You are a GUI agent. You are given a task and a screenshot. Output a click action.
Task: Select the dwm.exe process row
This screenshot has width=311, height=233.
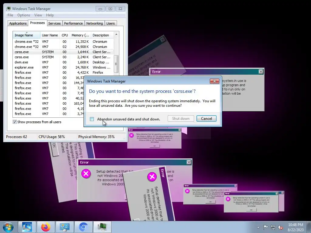[63, 62]
